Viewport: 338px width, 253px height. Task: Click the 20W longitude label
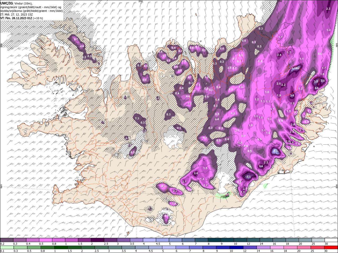(x=141, y=1)
